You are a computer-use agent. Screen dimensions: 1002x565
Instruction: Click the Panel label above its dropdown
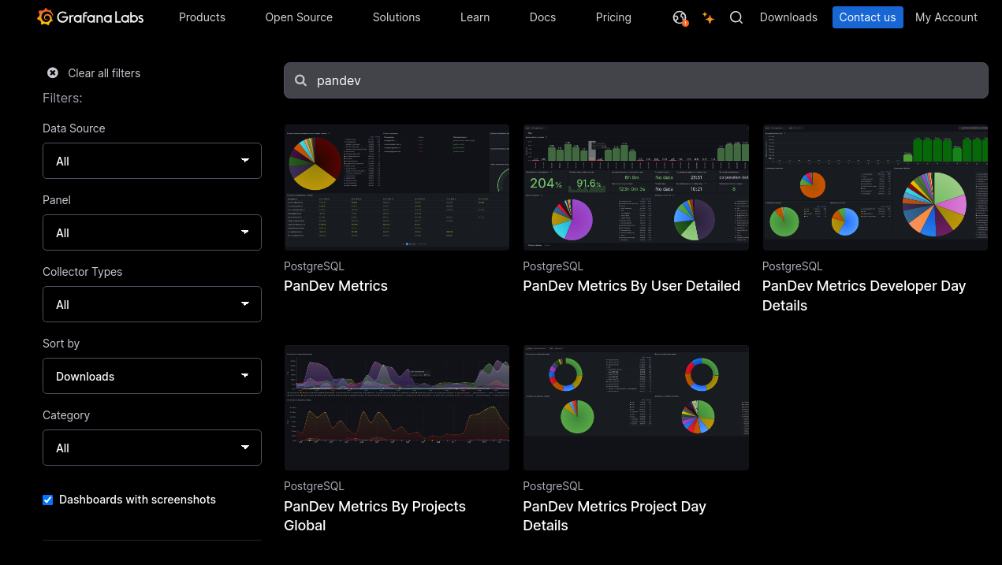coord(57,199)
